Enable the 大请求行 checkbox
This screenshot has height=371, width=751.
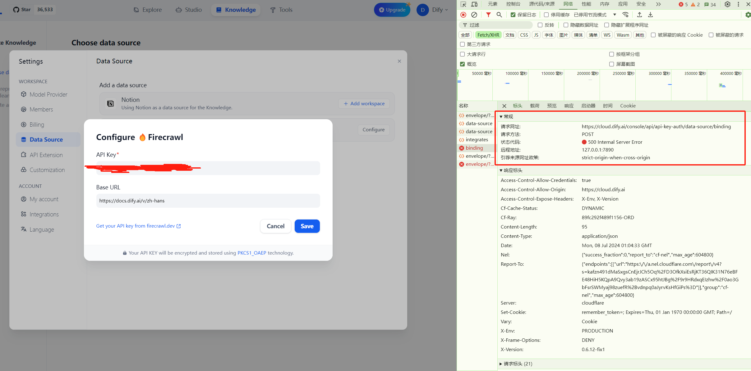(462, 54)
